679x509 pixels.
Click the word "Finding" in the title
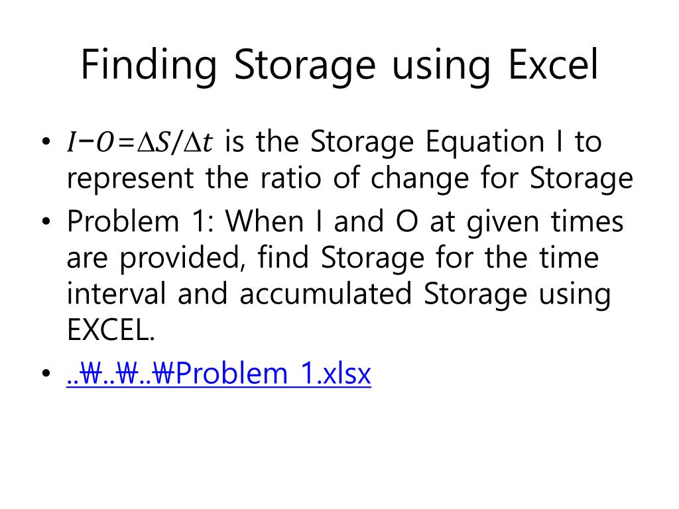(x=149, y=66)
